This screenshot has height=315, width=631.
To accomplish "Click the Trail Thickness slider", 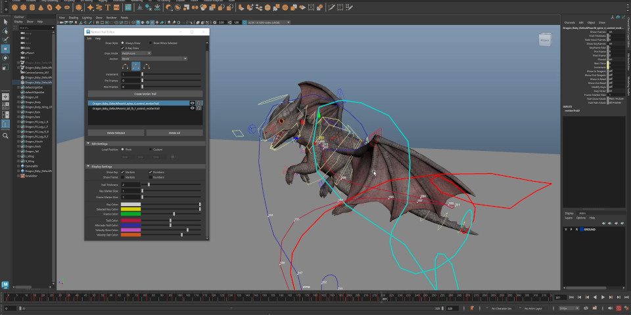I will [172, 184].
